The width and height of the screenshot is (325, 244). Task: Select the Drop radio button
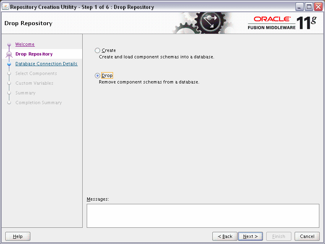click(x=96, y=75)
